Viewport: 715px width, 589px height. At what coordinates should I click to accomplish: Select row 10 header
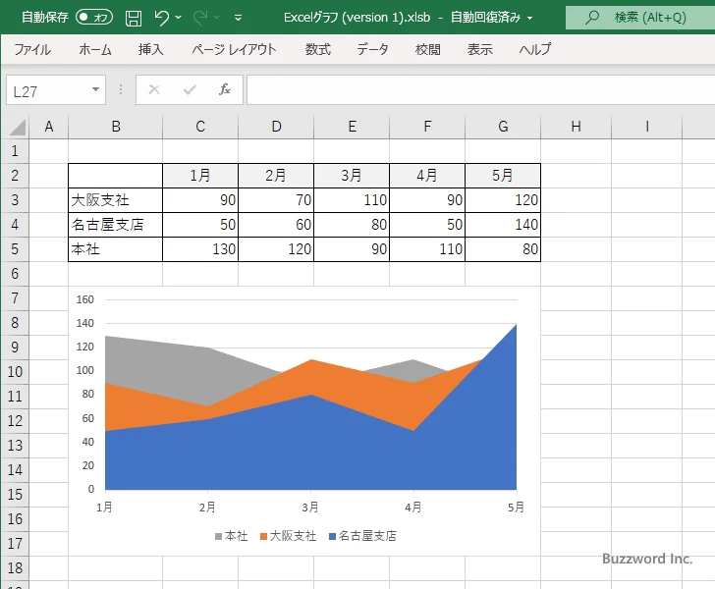click(15, 372)
